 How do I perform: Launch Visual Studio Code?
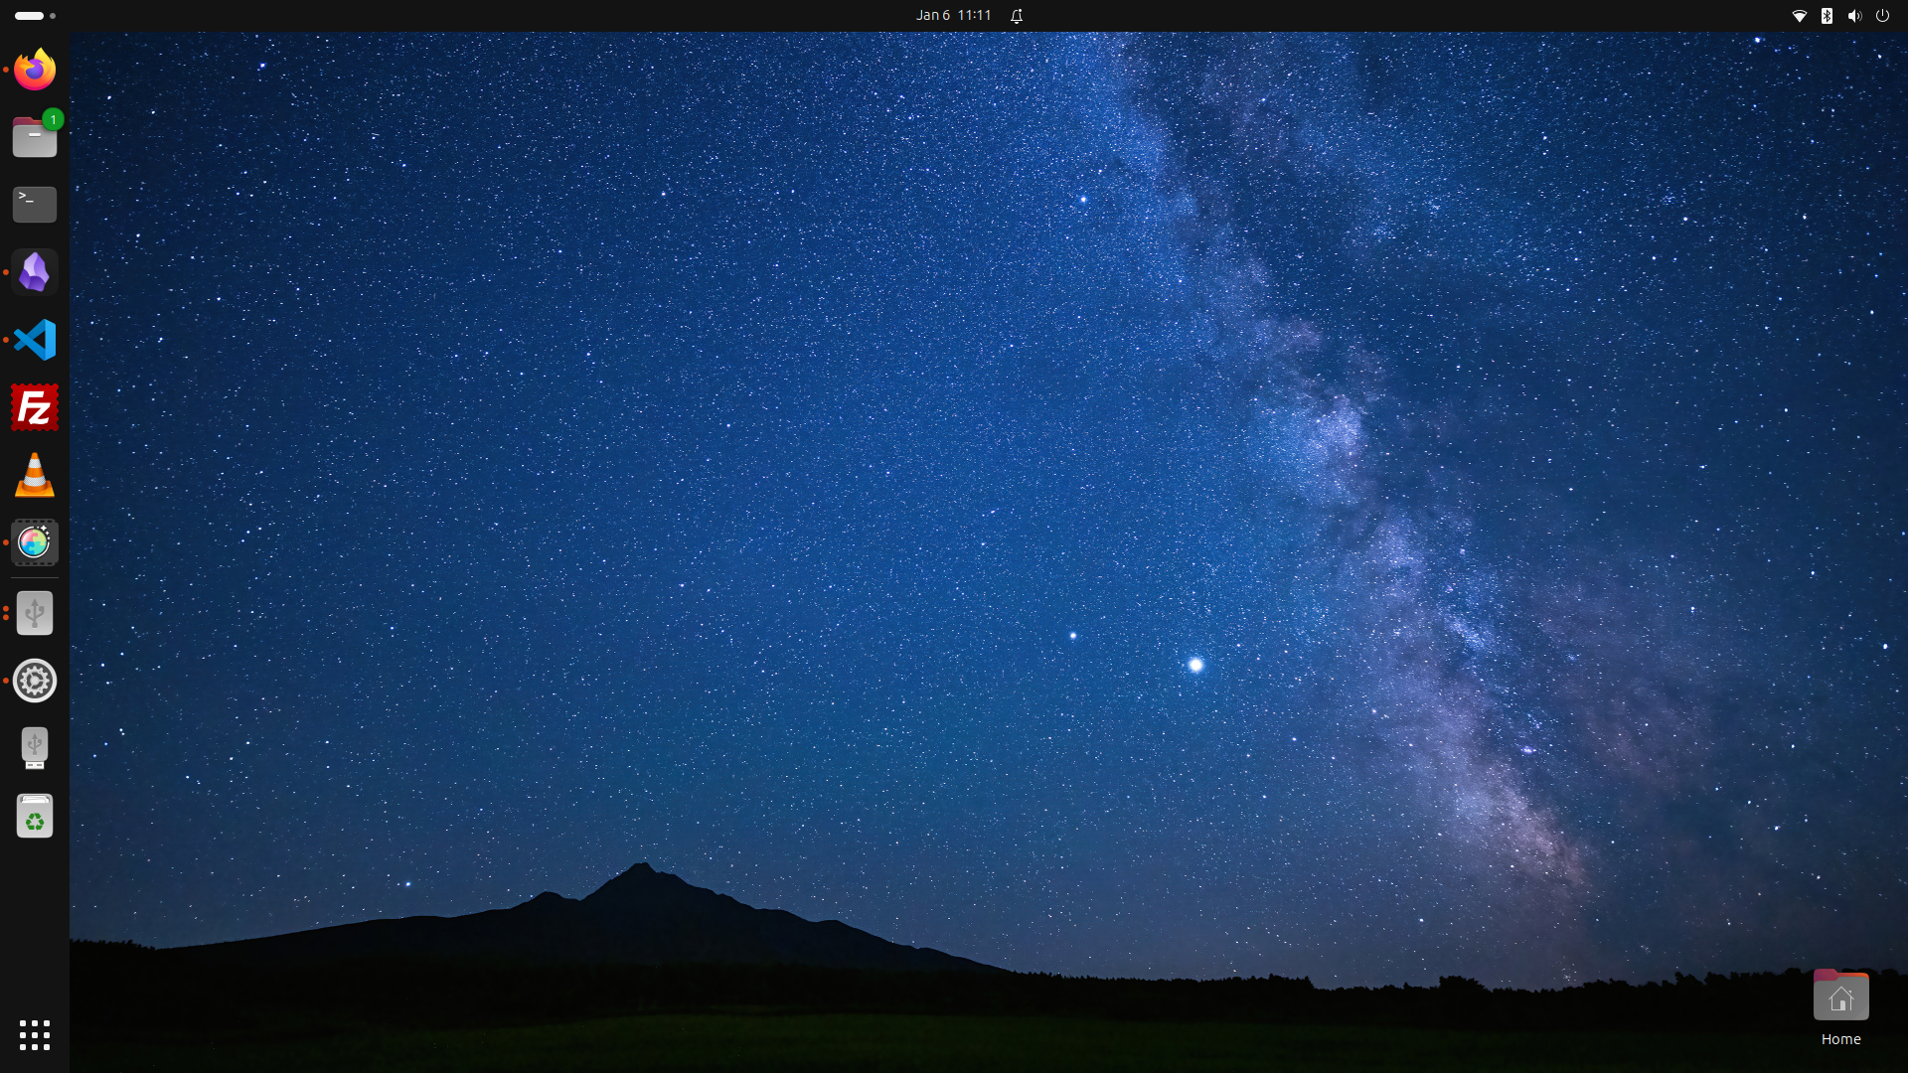[35, 340]
